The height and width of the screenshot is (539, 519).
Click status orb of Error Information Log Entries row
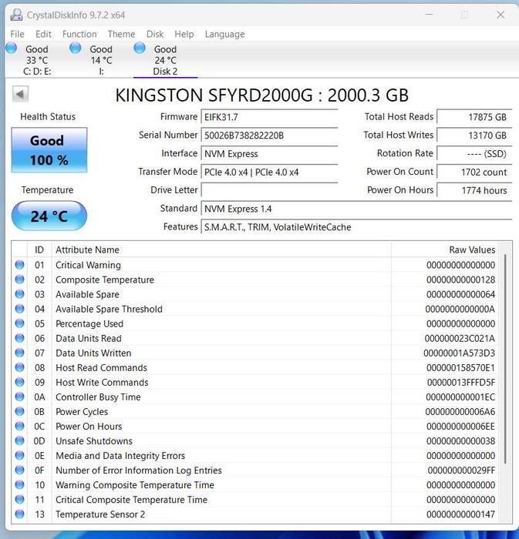coord(19,470)
